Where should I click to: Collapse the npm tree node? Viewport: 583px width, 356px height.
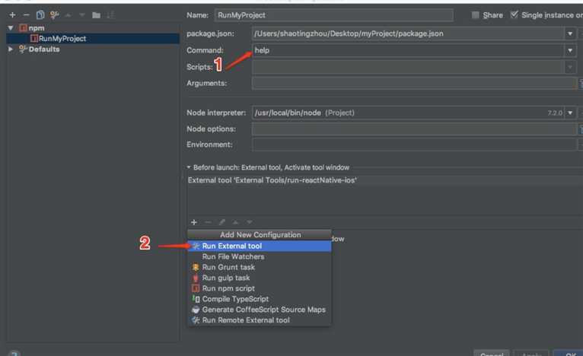[11, 28]
